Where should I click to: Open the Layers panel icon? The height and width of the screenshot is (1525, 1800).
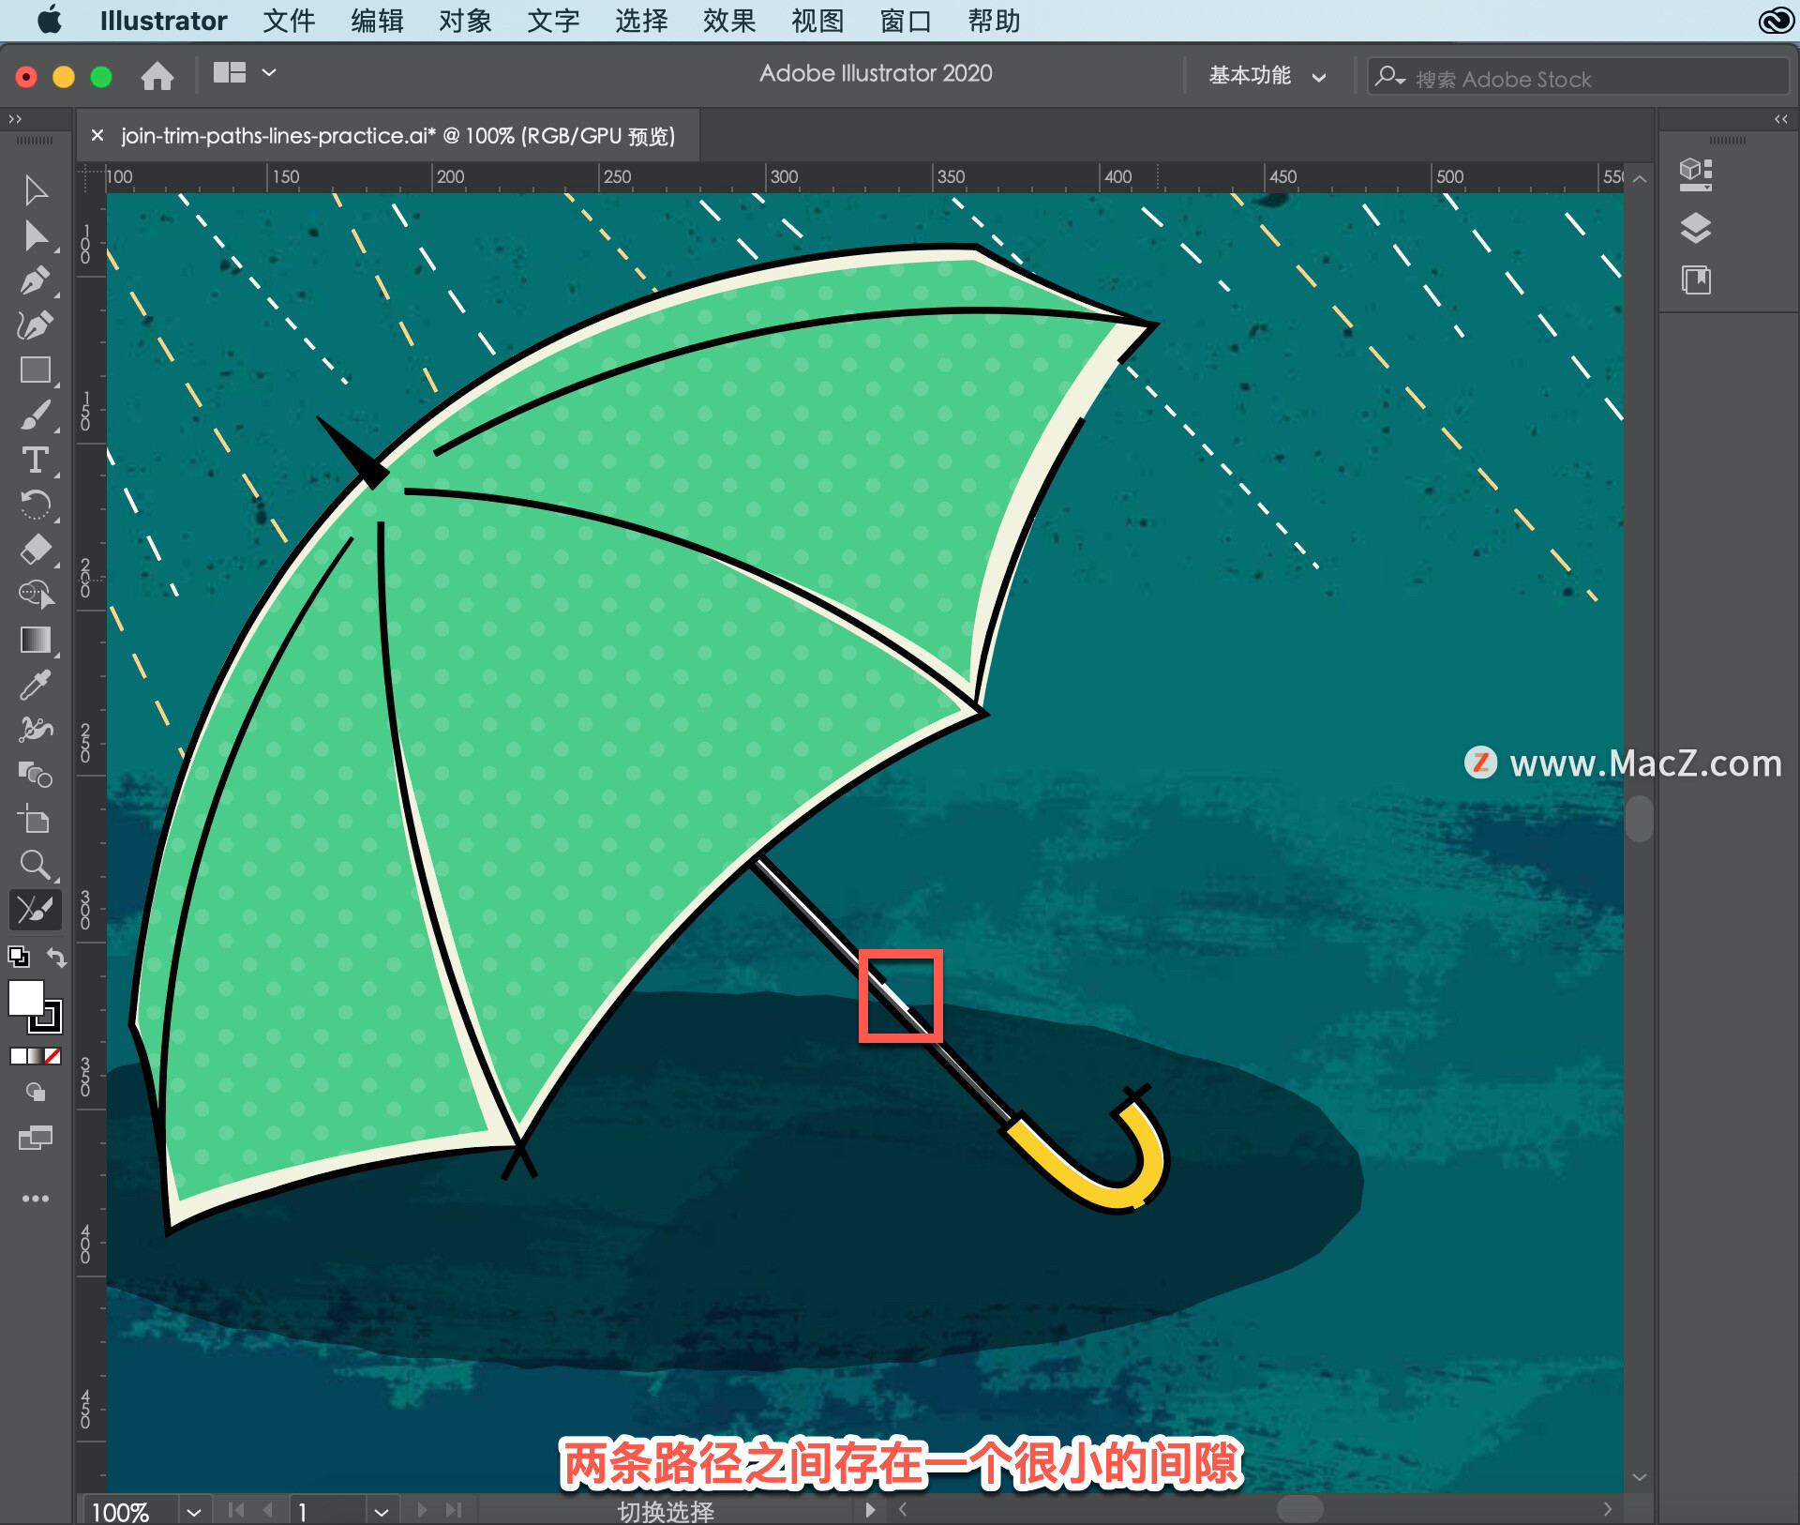(x=1695, y=228)
